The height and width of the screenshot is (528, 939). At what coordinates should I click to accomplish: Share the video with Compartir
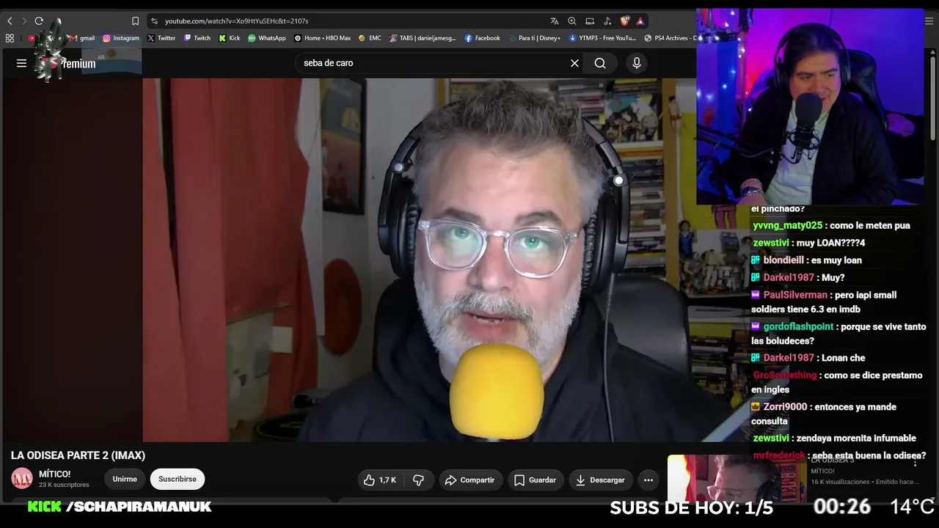click(469, 480)
